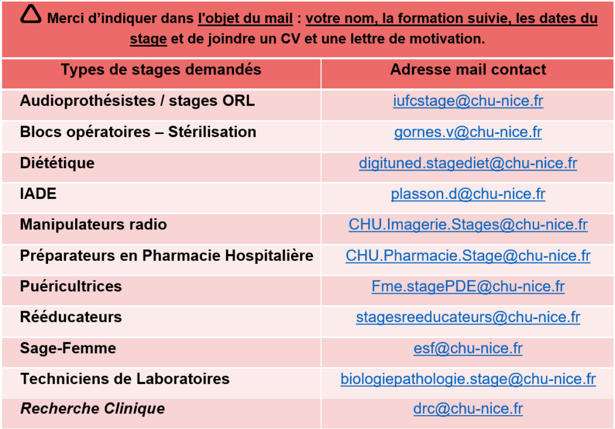The image size is (615, 429).
Task: Select the plasson.d@chu-nice.fr email address
Action: click(x=468, y=194)
